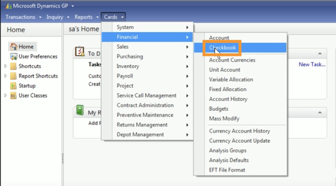Screen dimensions: 336x186
Task: Choose Account in the Financial submenu
Action: [240, 38]
